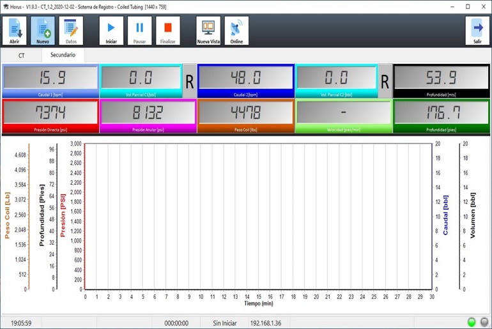
Task: Reset Vol. Parcial C2 with R button
Action: (x=385, y=81)
